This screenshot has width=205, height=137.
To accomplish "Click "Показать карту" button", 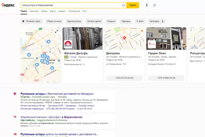I will coord(31,21).
